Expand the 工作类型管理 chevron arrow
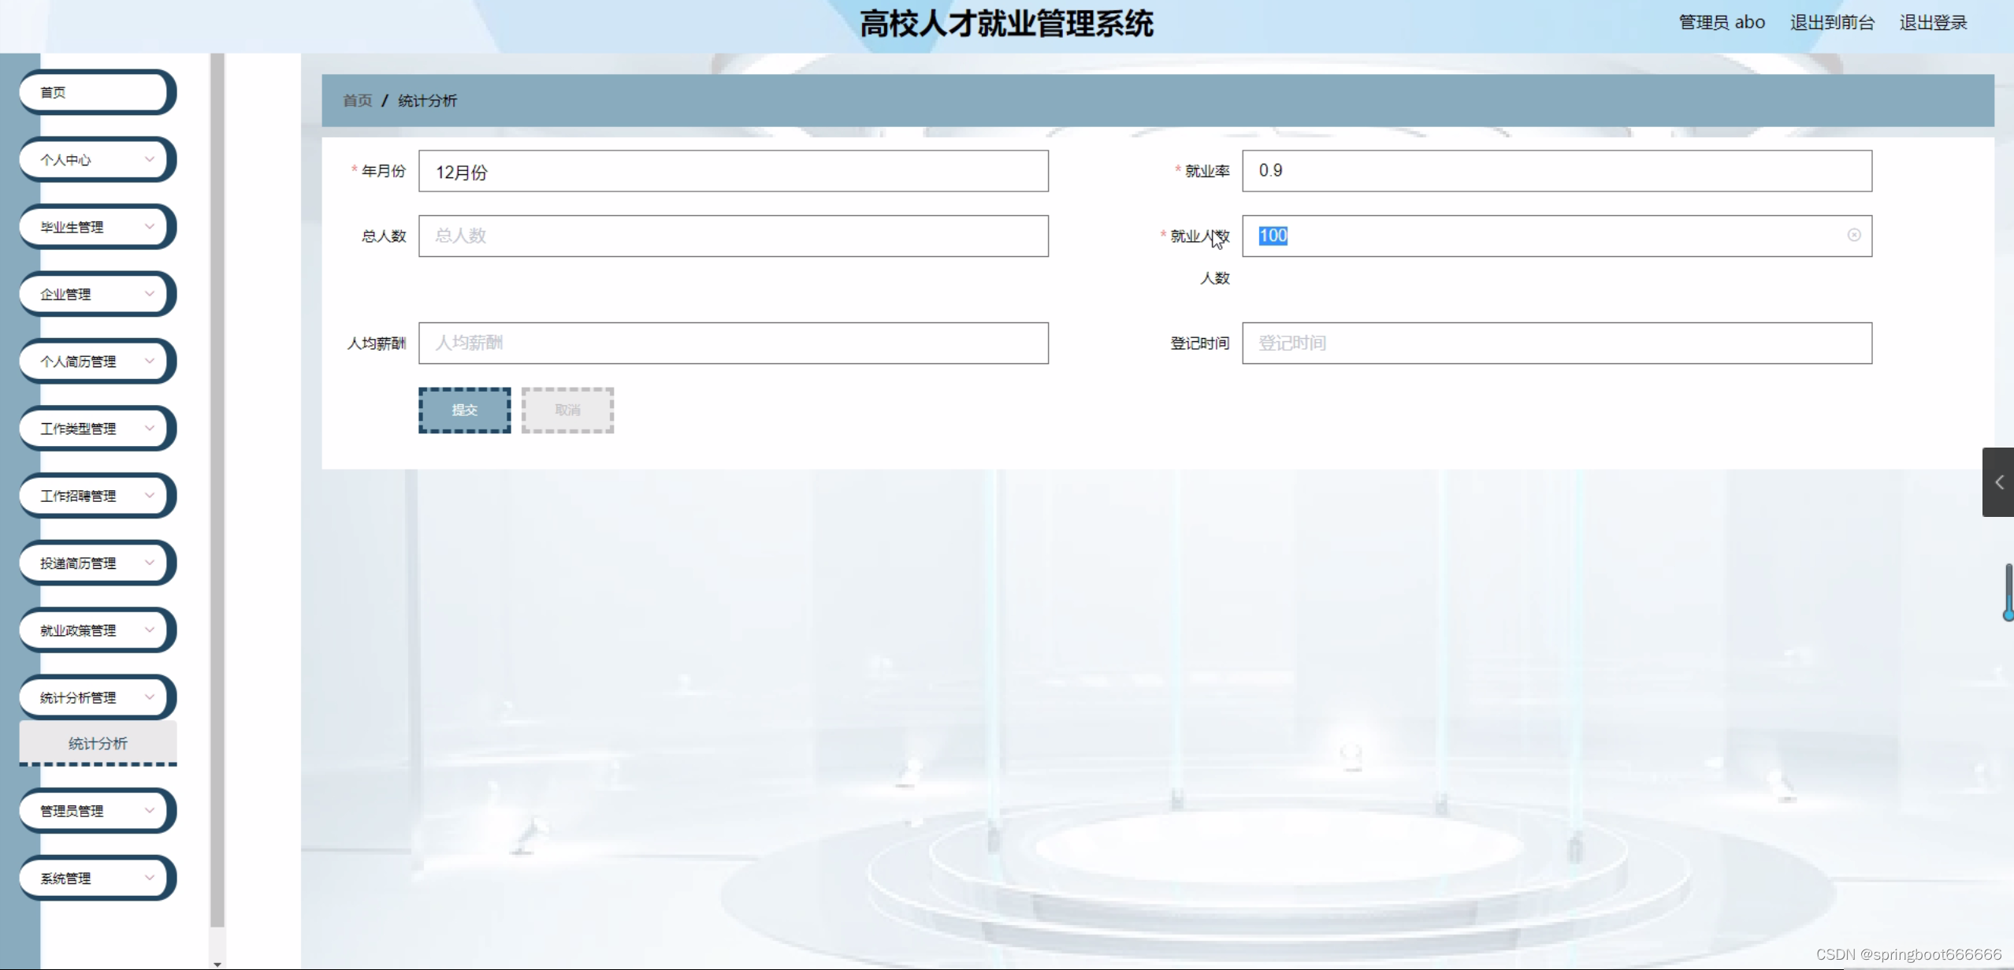 point(149,428)
